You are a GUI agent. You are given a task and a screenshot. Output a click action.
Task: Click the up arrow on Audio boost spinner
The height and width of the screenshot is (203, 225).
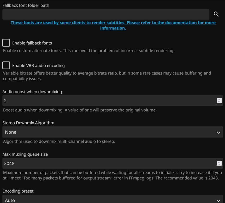[x=219, y=99]
